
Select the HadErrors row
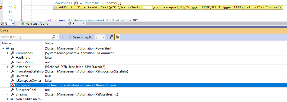pos(144,58)
